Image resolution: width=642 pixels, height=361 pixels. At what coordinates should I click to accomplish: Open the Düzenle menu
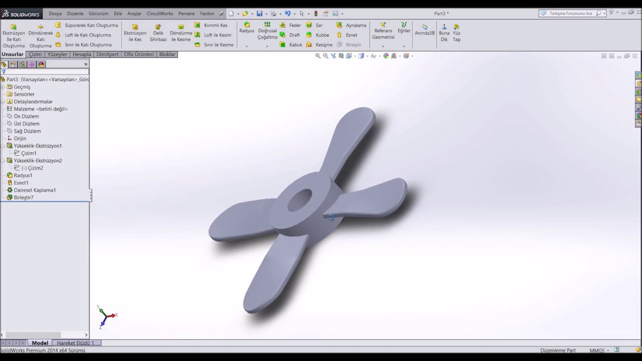[75, 14]
